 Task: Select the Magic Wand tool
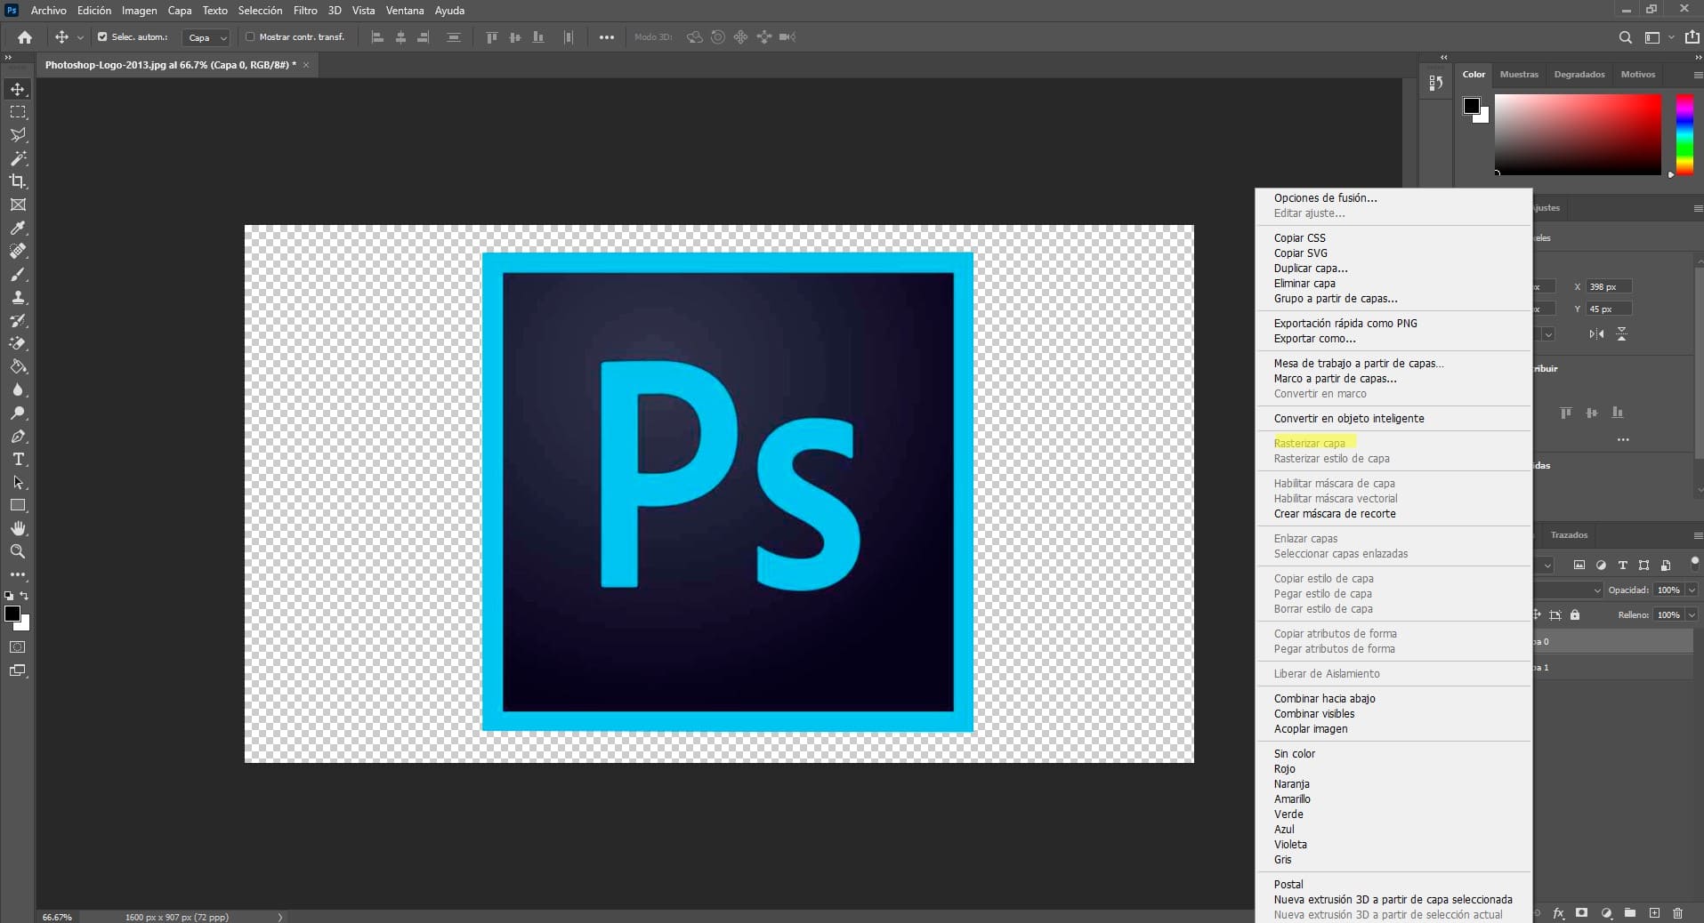click(x=18, y=158)
